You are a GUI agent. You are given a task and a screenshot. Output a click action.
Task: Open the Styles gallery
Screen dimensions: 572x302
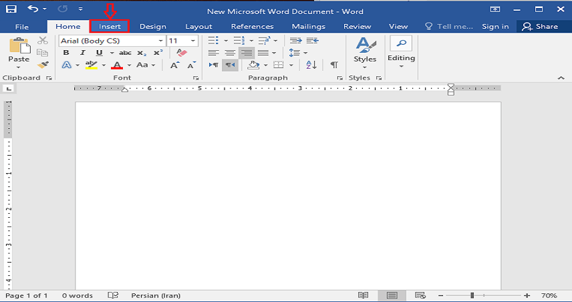tap(365, 53)
